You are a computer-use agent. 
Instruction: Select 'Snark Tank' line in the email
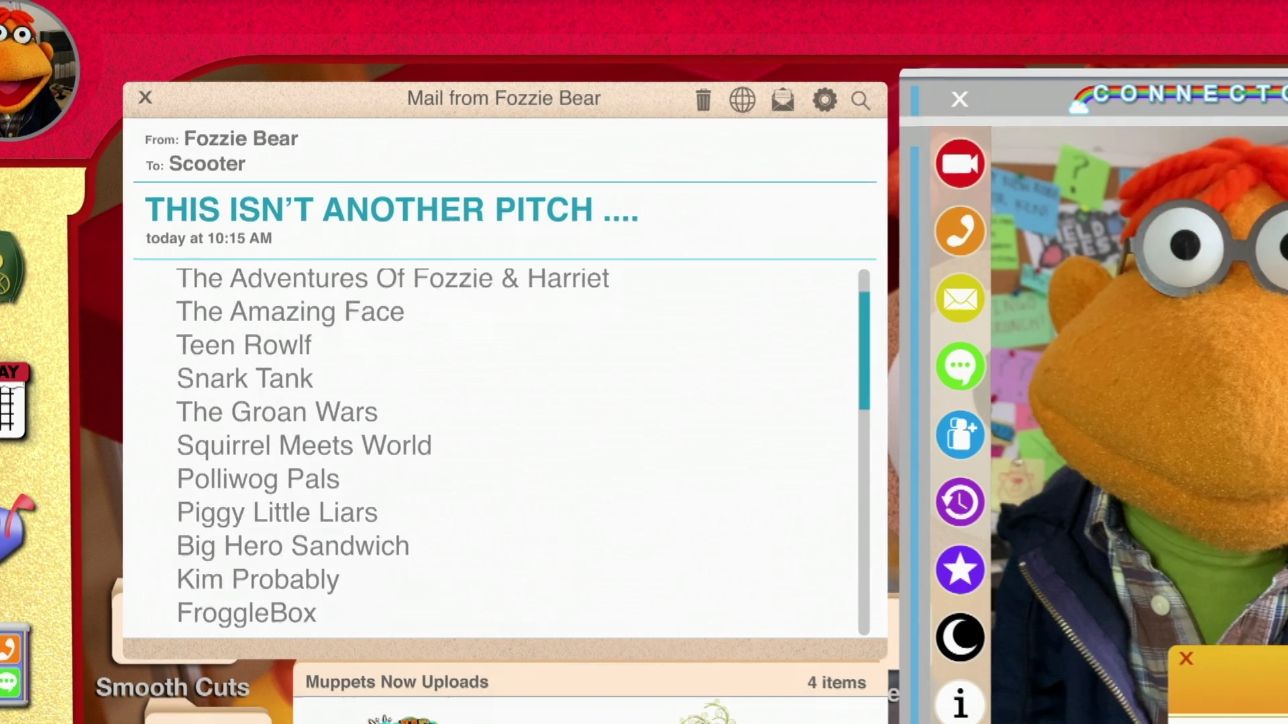pos(245,379)
